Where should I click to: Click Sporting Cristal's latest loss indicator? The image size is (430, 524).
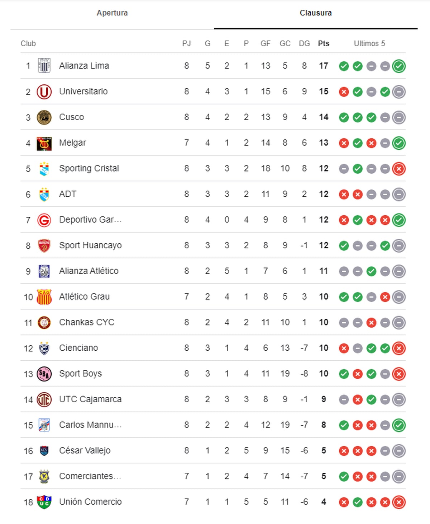point(398,169)
